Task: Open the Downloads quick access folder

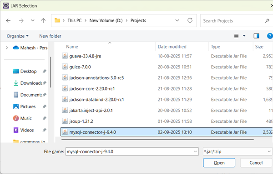Action: [27, 83]
